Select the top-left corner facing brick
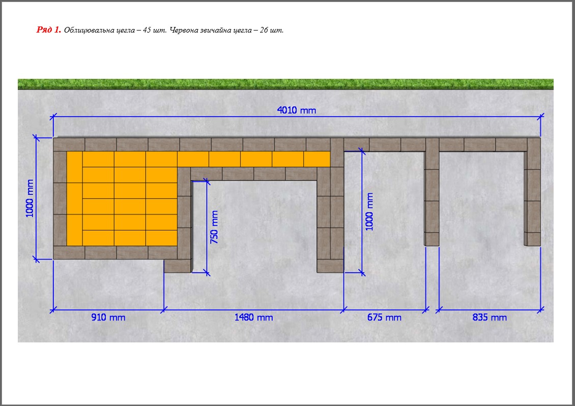This screenshot has width=575, height=406. tap(69, 144)
